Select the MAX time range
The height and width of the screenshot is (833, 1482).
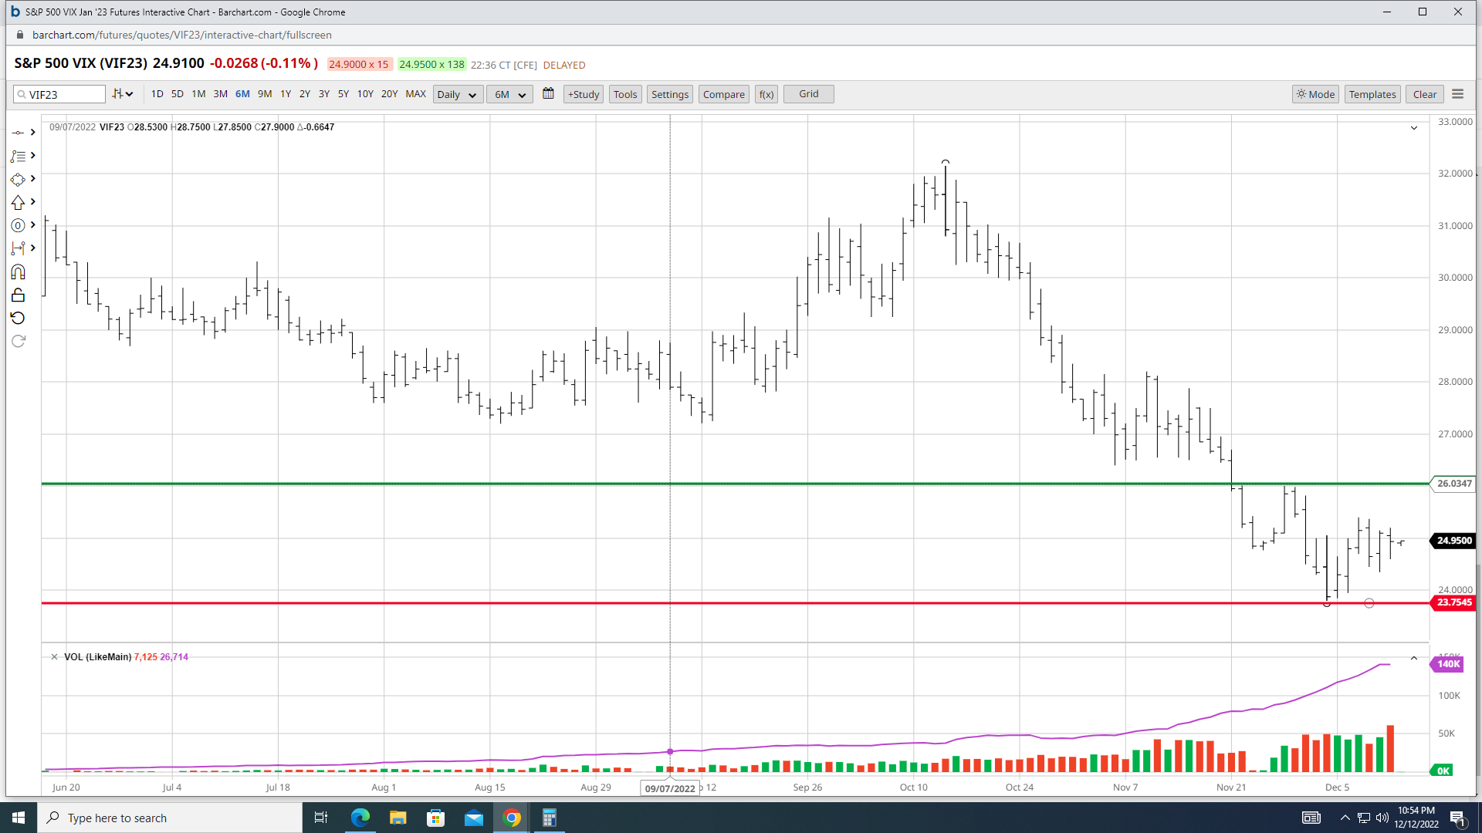tap(415, 94)
